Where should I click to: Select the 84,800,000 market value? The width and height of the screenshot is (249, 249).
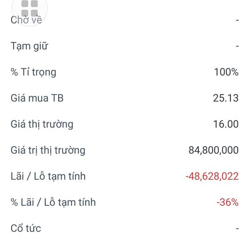point(214,150)
